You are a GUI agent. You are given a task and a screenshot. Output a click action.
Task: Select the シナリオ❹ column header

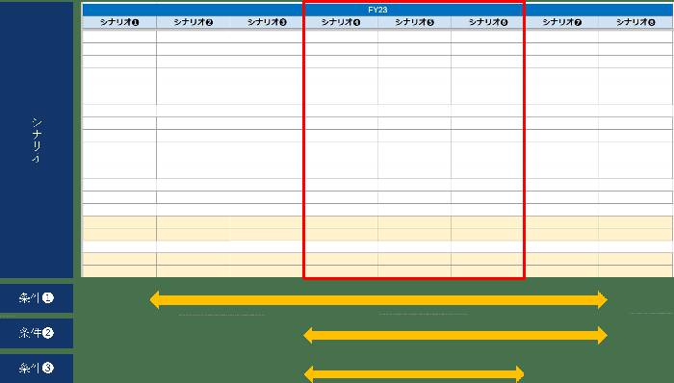tap(341, 22)
